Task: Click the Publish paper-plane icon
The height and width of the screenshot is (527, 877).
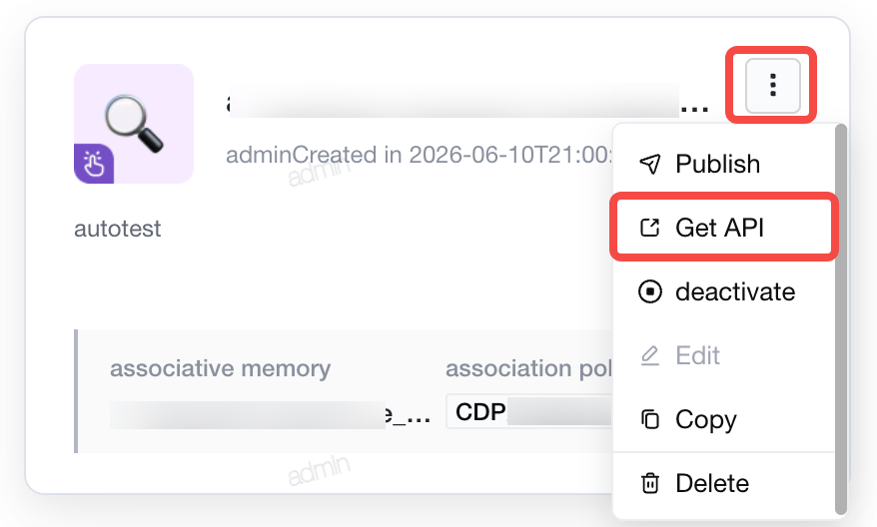Action: pyautogui.click(x=650, y=164)
